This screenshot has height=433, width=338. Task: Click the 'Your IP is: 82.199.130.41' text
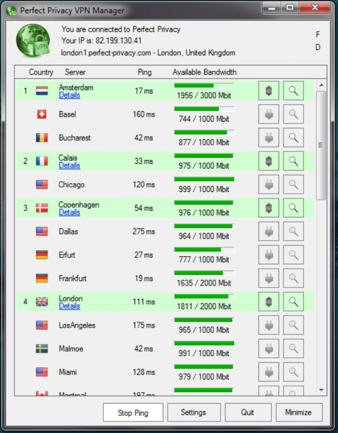pyautogui.click(x=101, y=41)
